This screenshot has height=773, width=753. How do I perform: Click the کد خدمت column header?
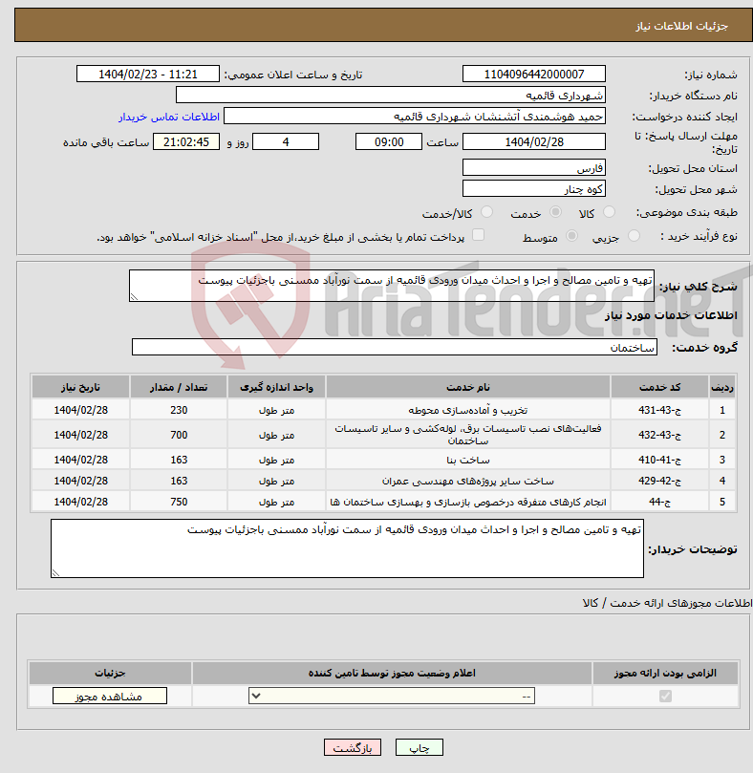click(x=659, y=387)
